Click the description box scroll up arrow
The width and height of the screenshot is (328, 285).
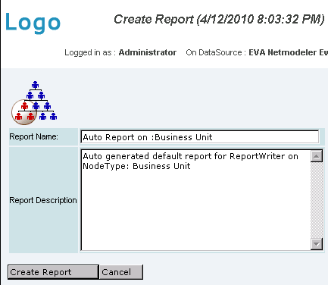click(x=317, y=156)
